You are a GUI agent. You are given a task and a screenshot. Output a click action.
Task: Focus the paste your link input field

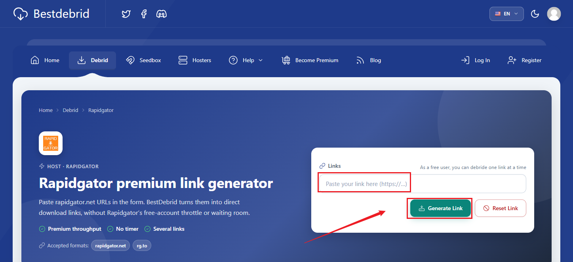[423, 184]
